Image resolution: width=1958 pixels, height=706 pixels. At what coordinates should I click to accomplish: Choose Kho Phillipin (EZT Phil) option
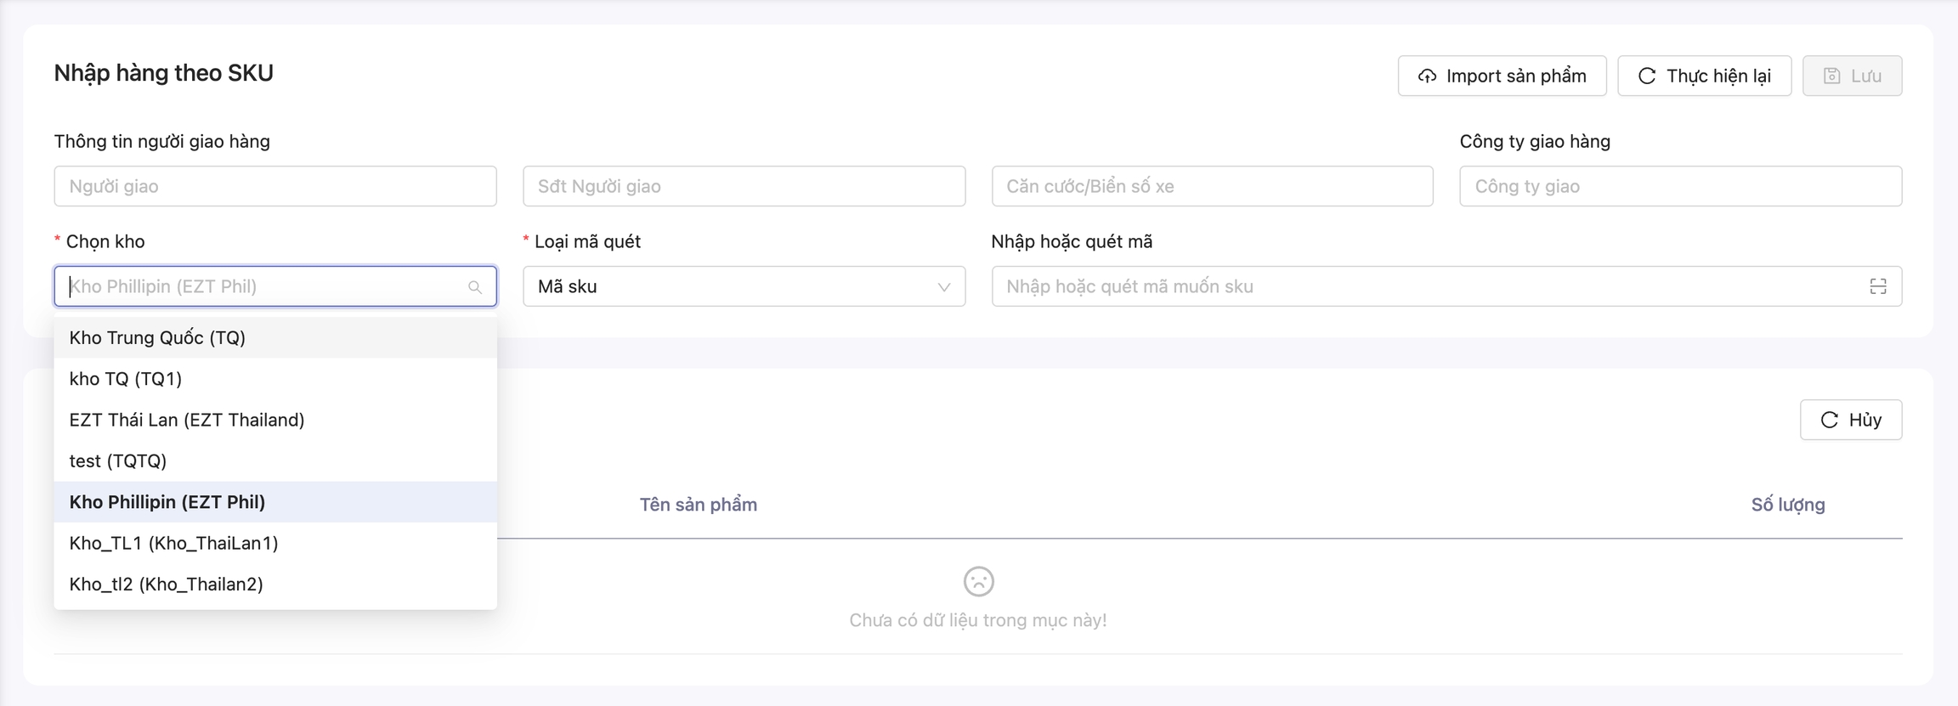pos(167,502)
